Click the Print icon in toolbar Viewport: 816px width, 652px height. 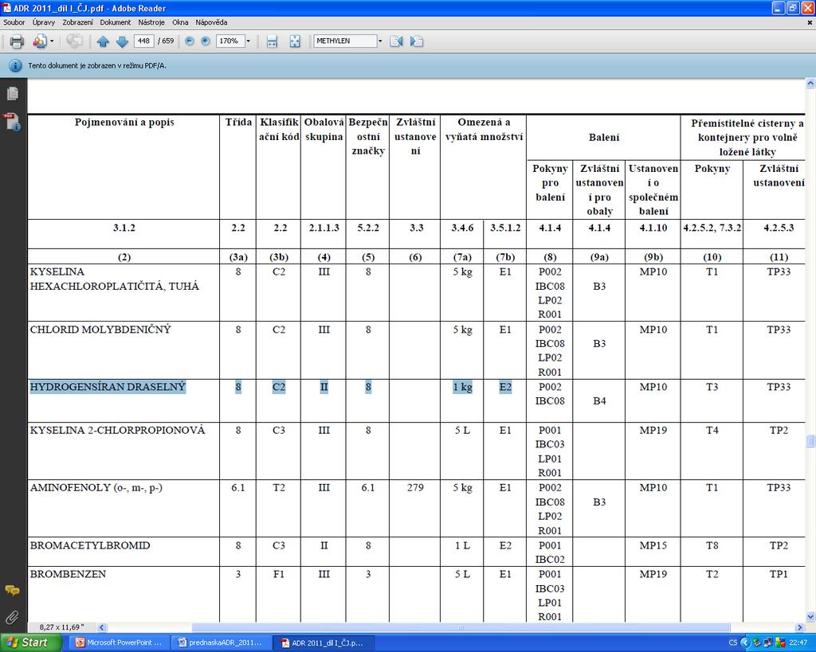pyautogui.click(x=17, y=41)
